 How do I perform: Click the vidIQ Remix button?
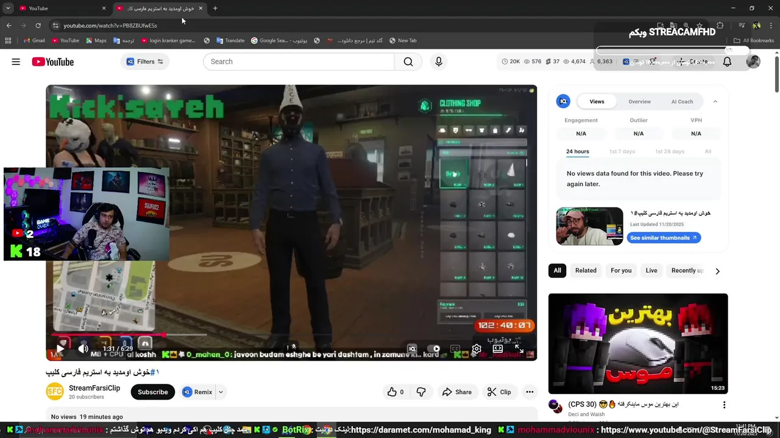click(197, 392)
